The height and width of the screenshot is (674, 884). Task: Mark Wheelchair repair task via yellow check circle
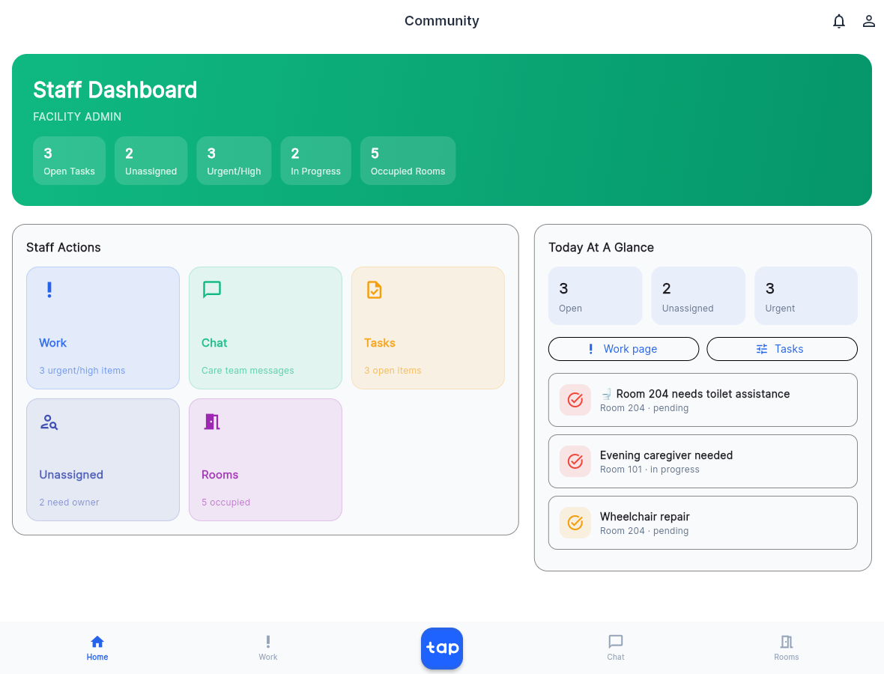tap(575, 522)
